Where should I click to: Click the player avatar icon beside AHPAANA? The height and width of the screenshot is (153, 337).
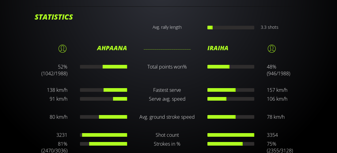[x=62, y=49]
